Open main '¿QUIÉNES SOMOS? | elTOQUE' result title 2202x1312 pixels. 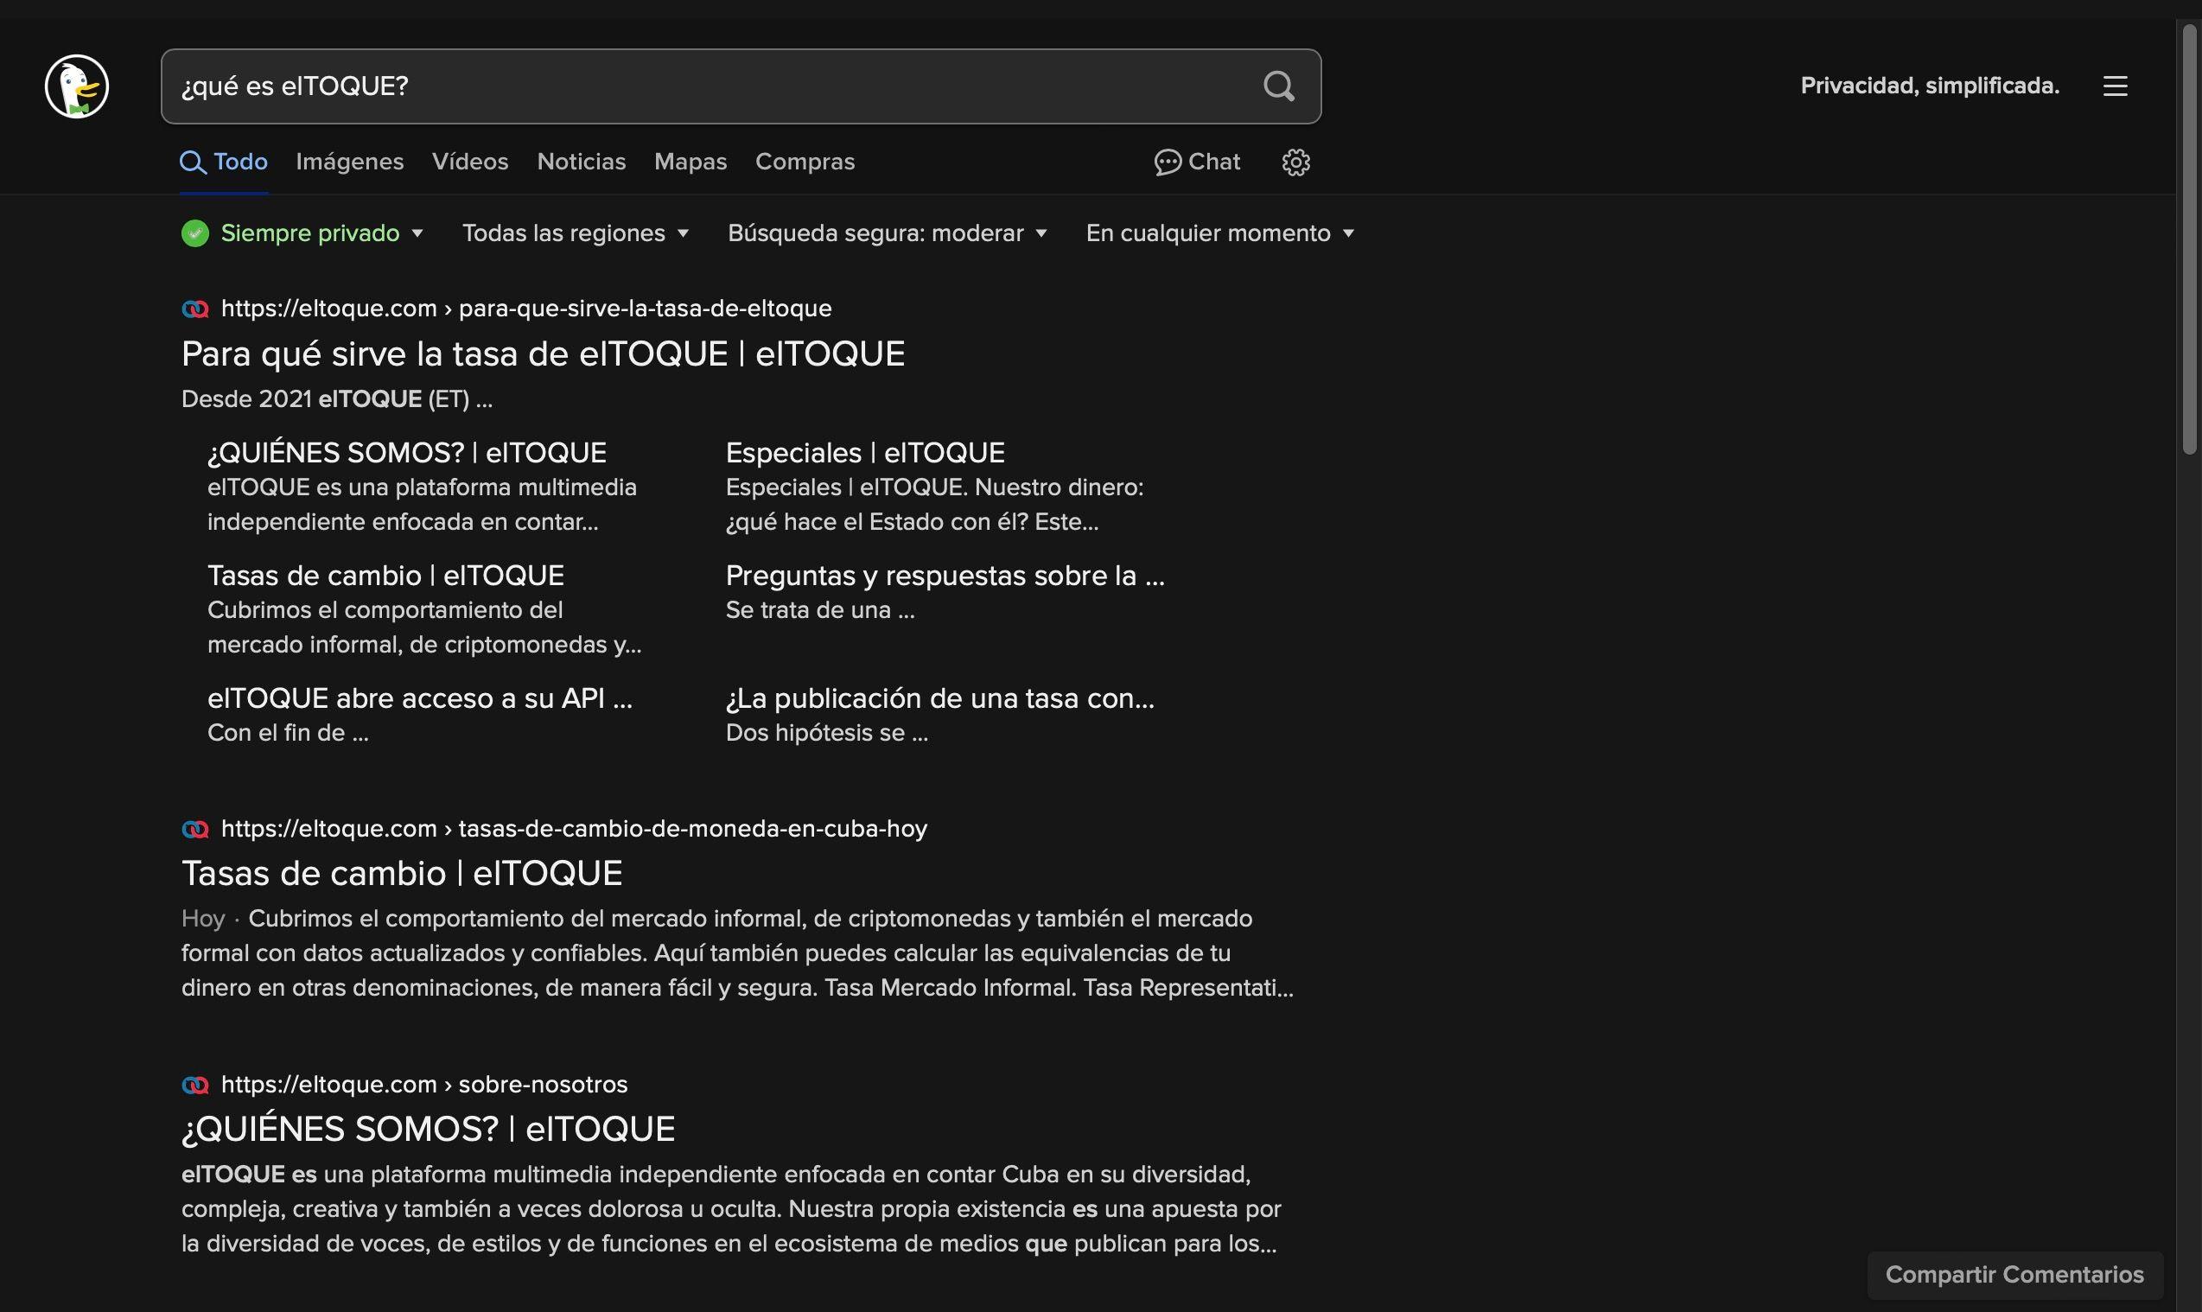pos(428,1129)
